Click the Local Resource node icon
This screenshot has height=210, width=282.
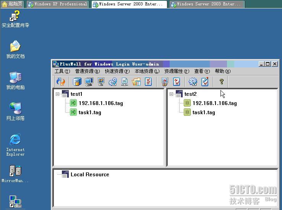pos(65,174)
